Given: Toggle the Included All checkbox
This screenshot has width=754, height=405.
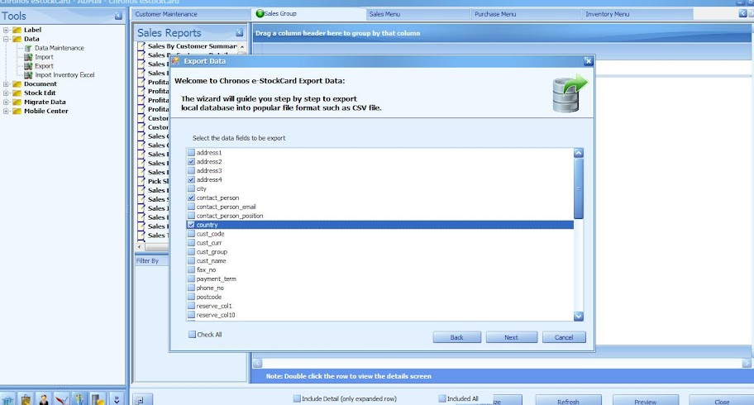Looking at the screenshot, I should pyautogui.click(x=442, y=398).
